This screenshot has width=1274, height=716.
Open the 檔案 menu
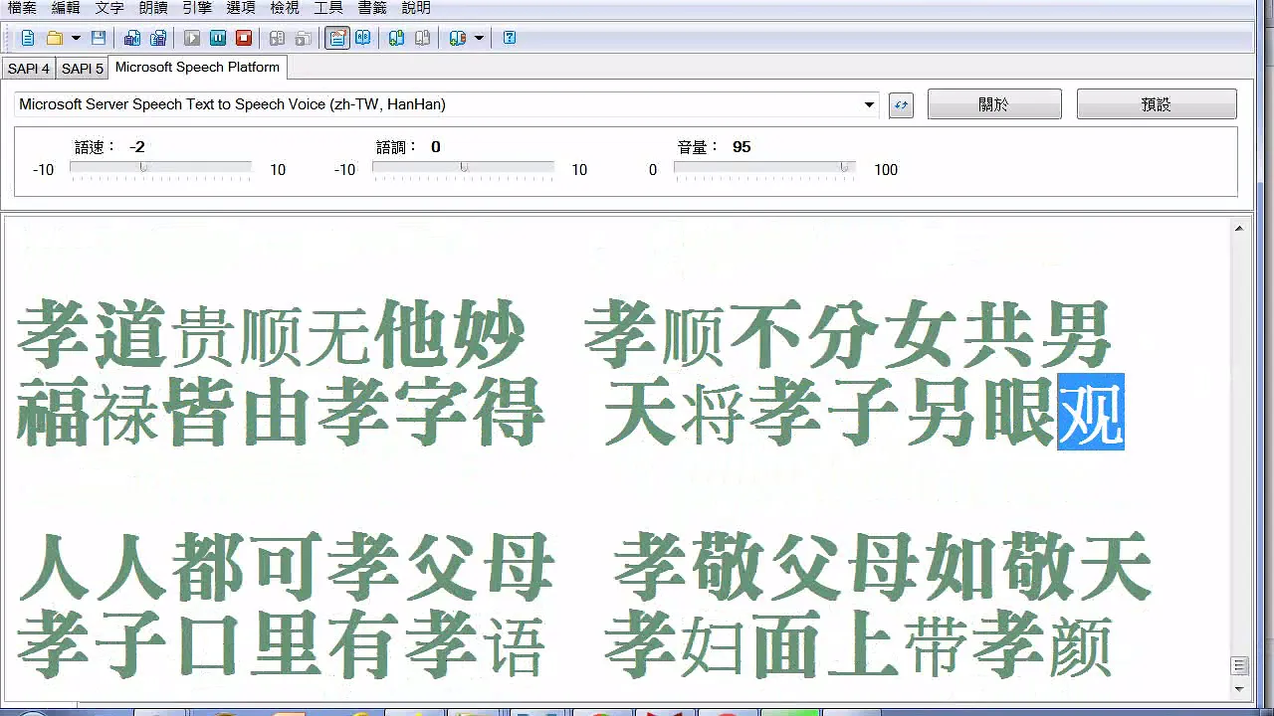pos(22,8)
